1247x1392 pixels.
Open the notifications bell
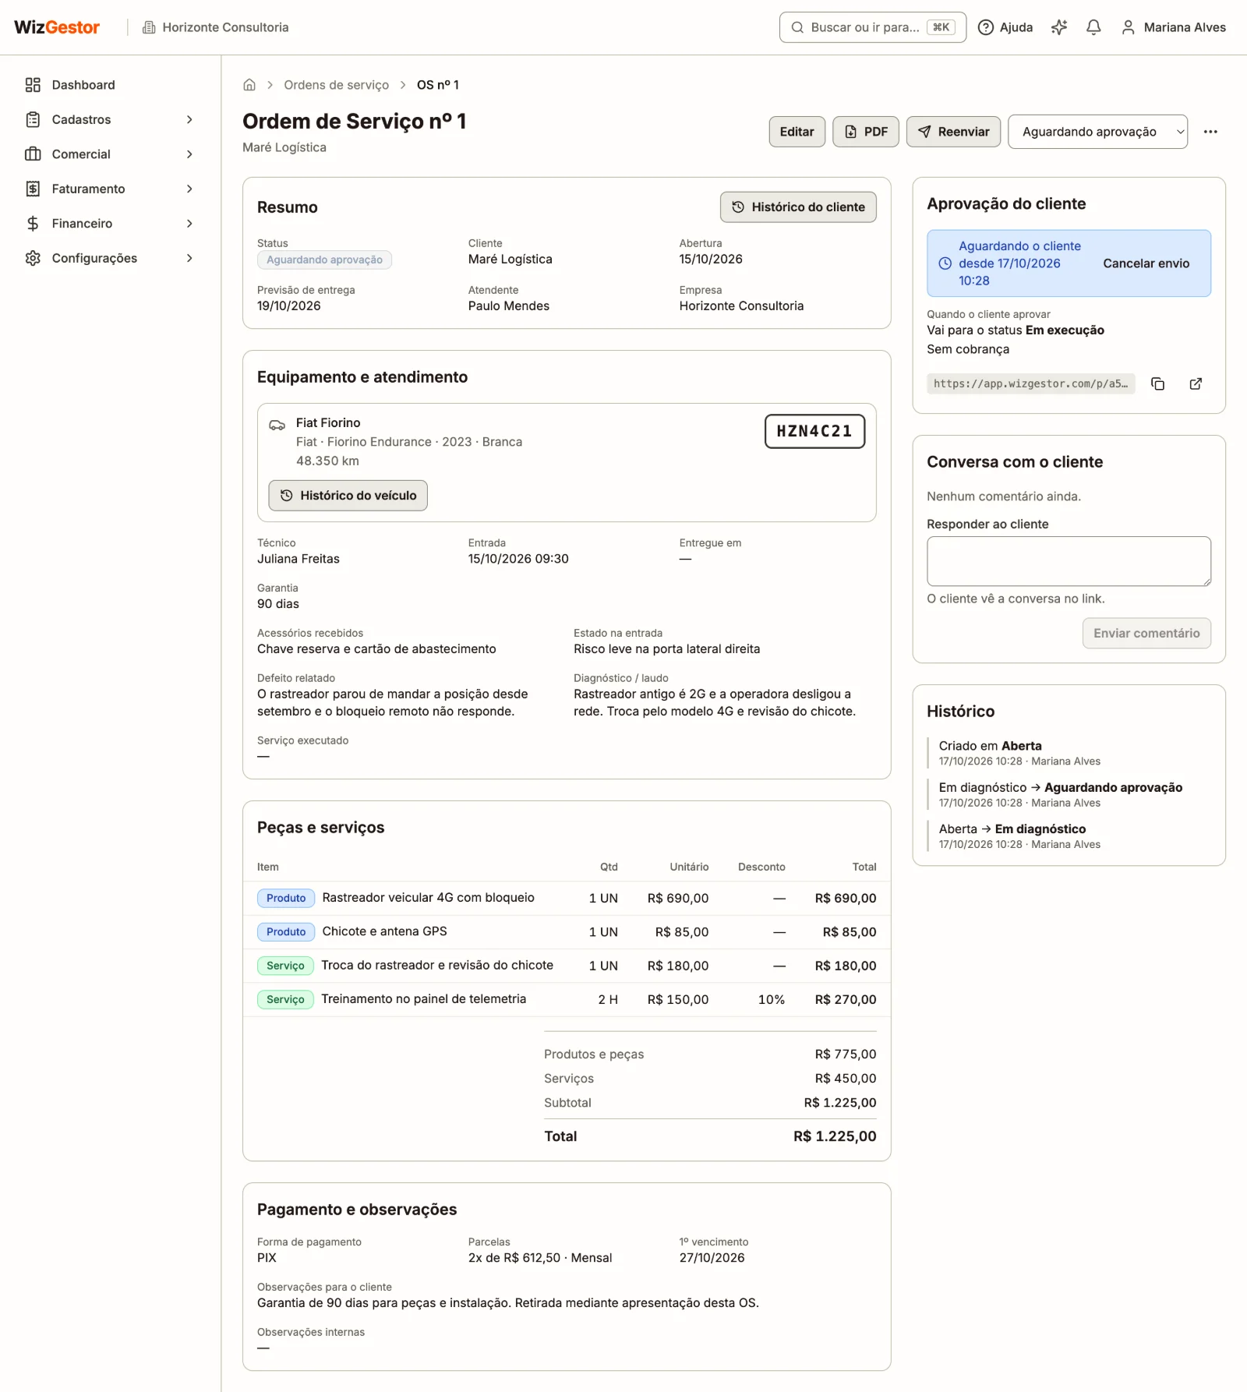click(1093, 27)
